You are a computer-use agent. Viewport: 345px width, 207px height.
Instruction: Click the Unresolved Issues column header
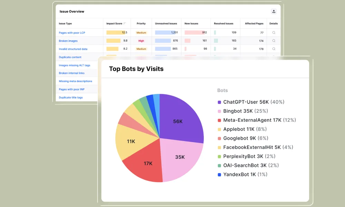(x=166, y=23)
